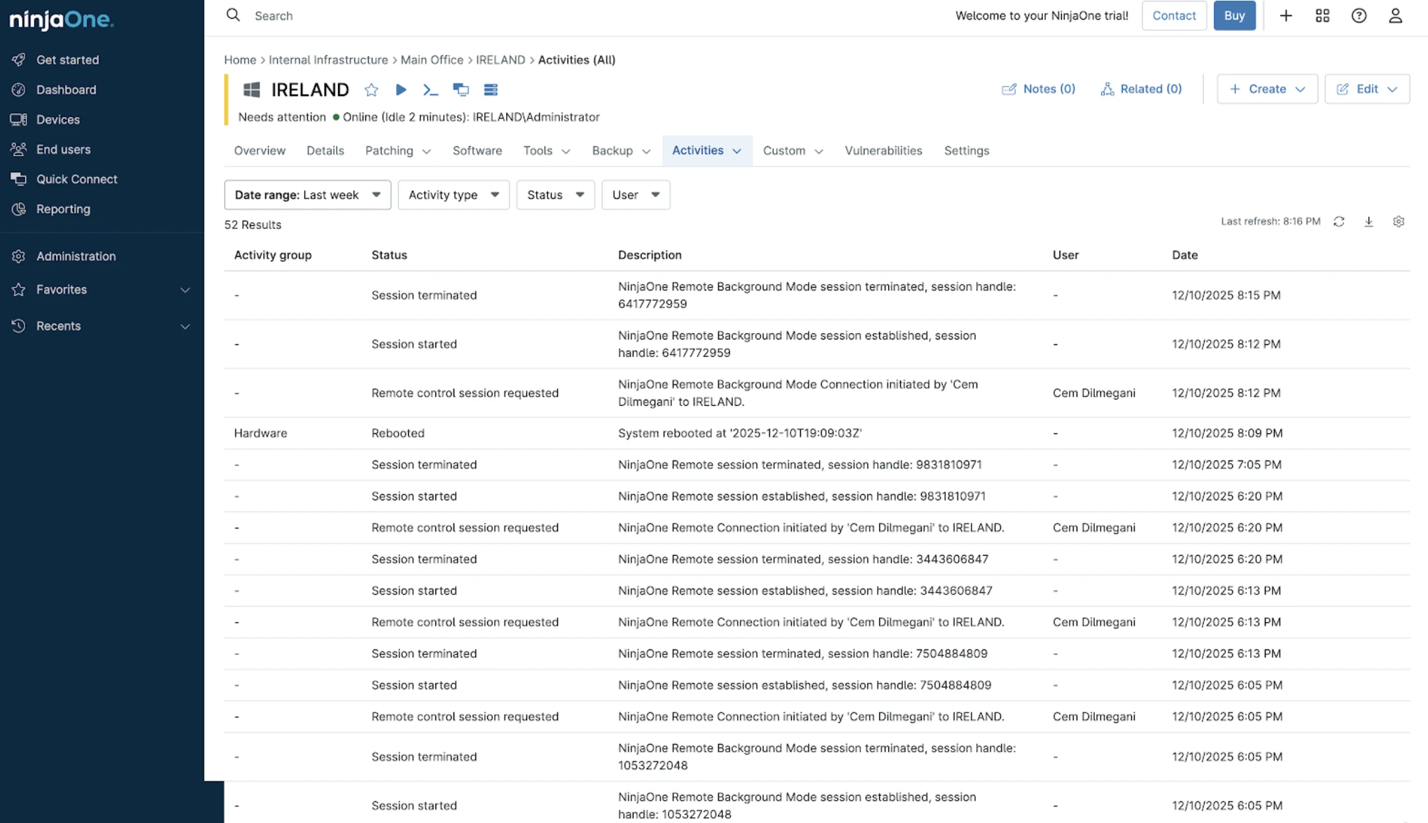Open the Patching tab dropdown
The width and height of the screenshot is (1428, 823).
point(398,150)
